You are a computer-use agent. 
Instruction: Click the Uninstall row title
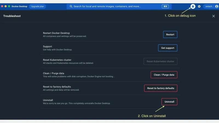(48, 100)
